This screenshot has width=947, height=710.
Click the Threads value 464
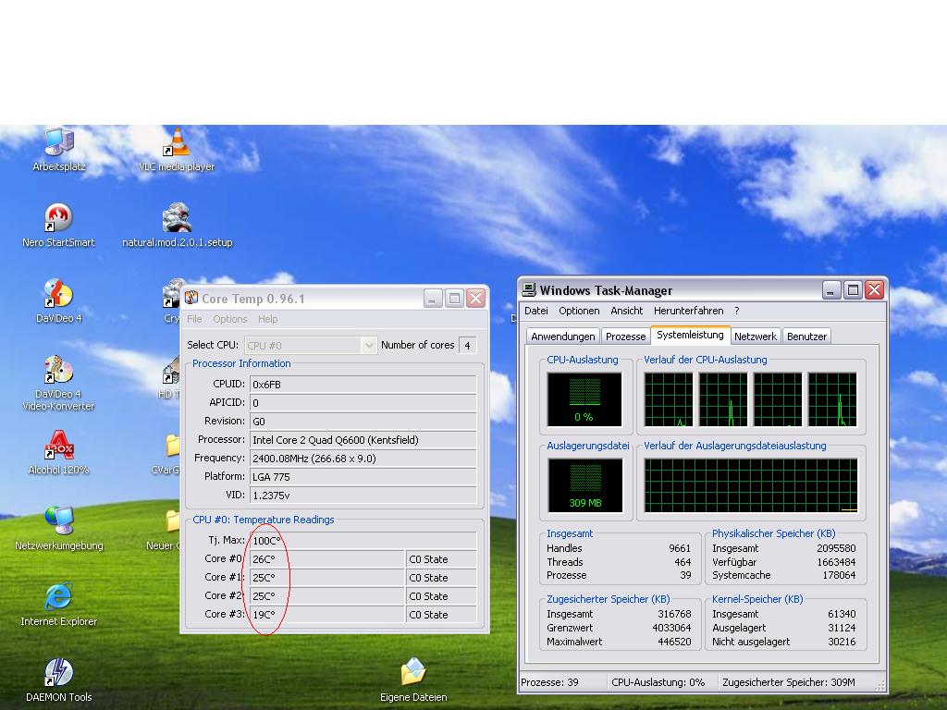tap(683, 561)
